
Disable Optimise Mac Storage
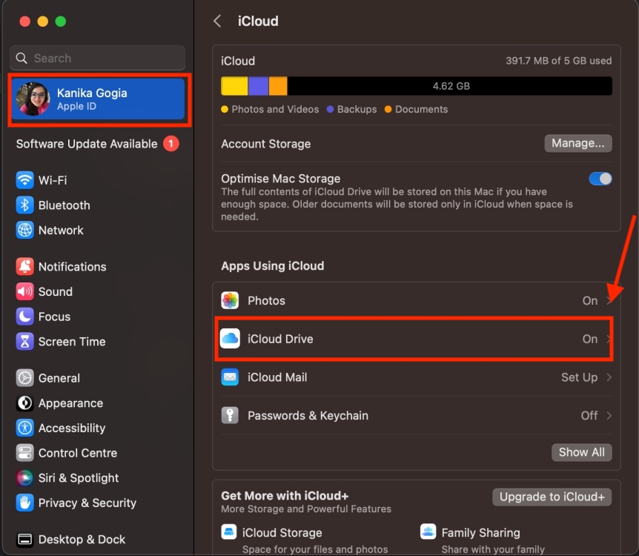(600, 179)
